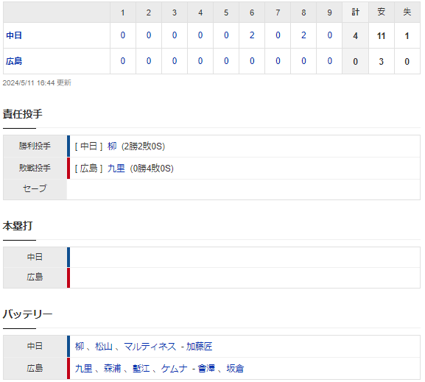
Task: Select 中日 6th inning score of 2
Action: point(252,35)
